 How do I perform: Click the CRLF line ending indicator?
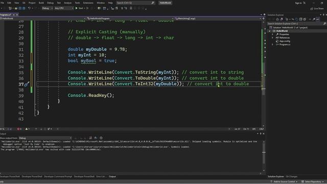[x=261, y=129]
